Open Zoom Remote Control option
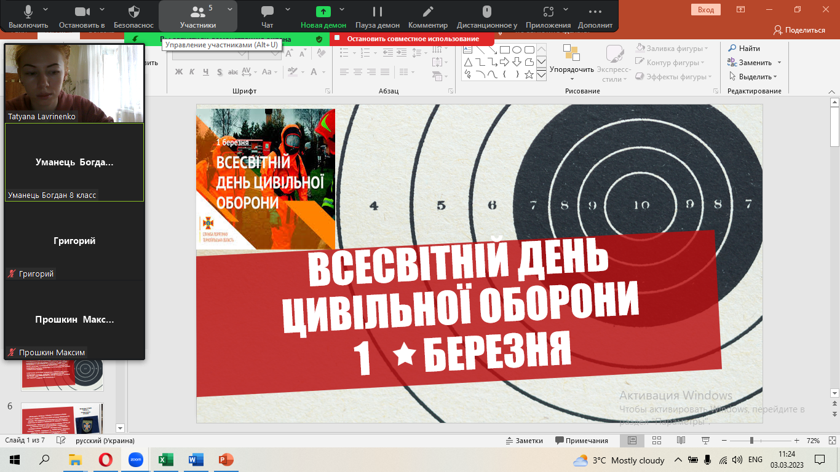Viewport: 840px width, 472px height. click(x=487, y=17)
